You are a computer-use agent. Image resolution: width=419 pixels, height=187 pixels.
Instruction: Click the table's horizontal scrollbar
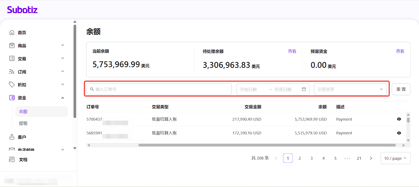point(267,145)
